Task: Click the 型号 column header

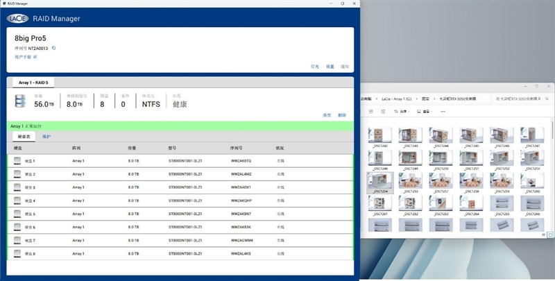Action: pos(172,148)
